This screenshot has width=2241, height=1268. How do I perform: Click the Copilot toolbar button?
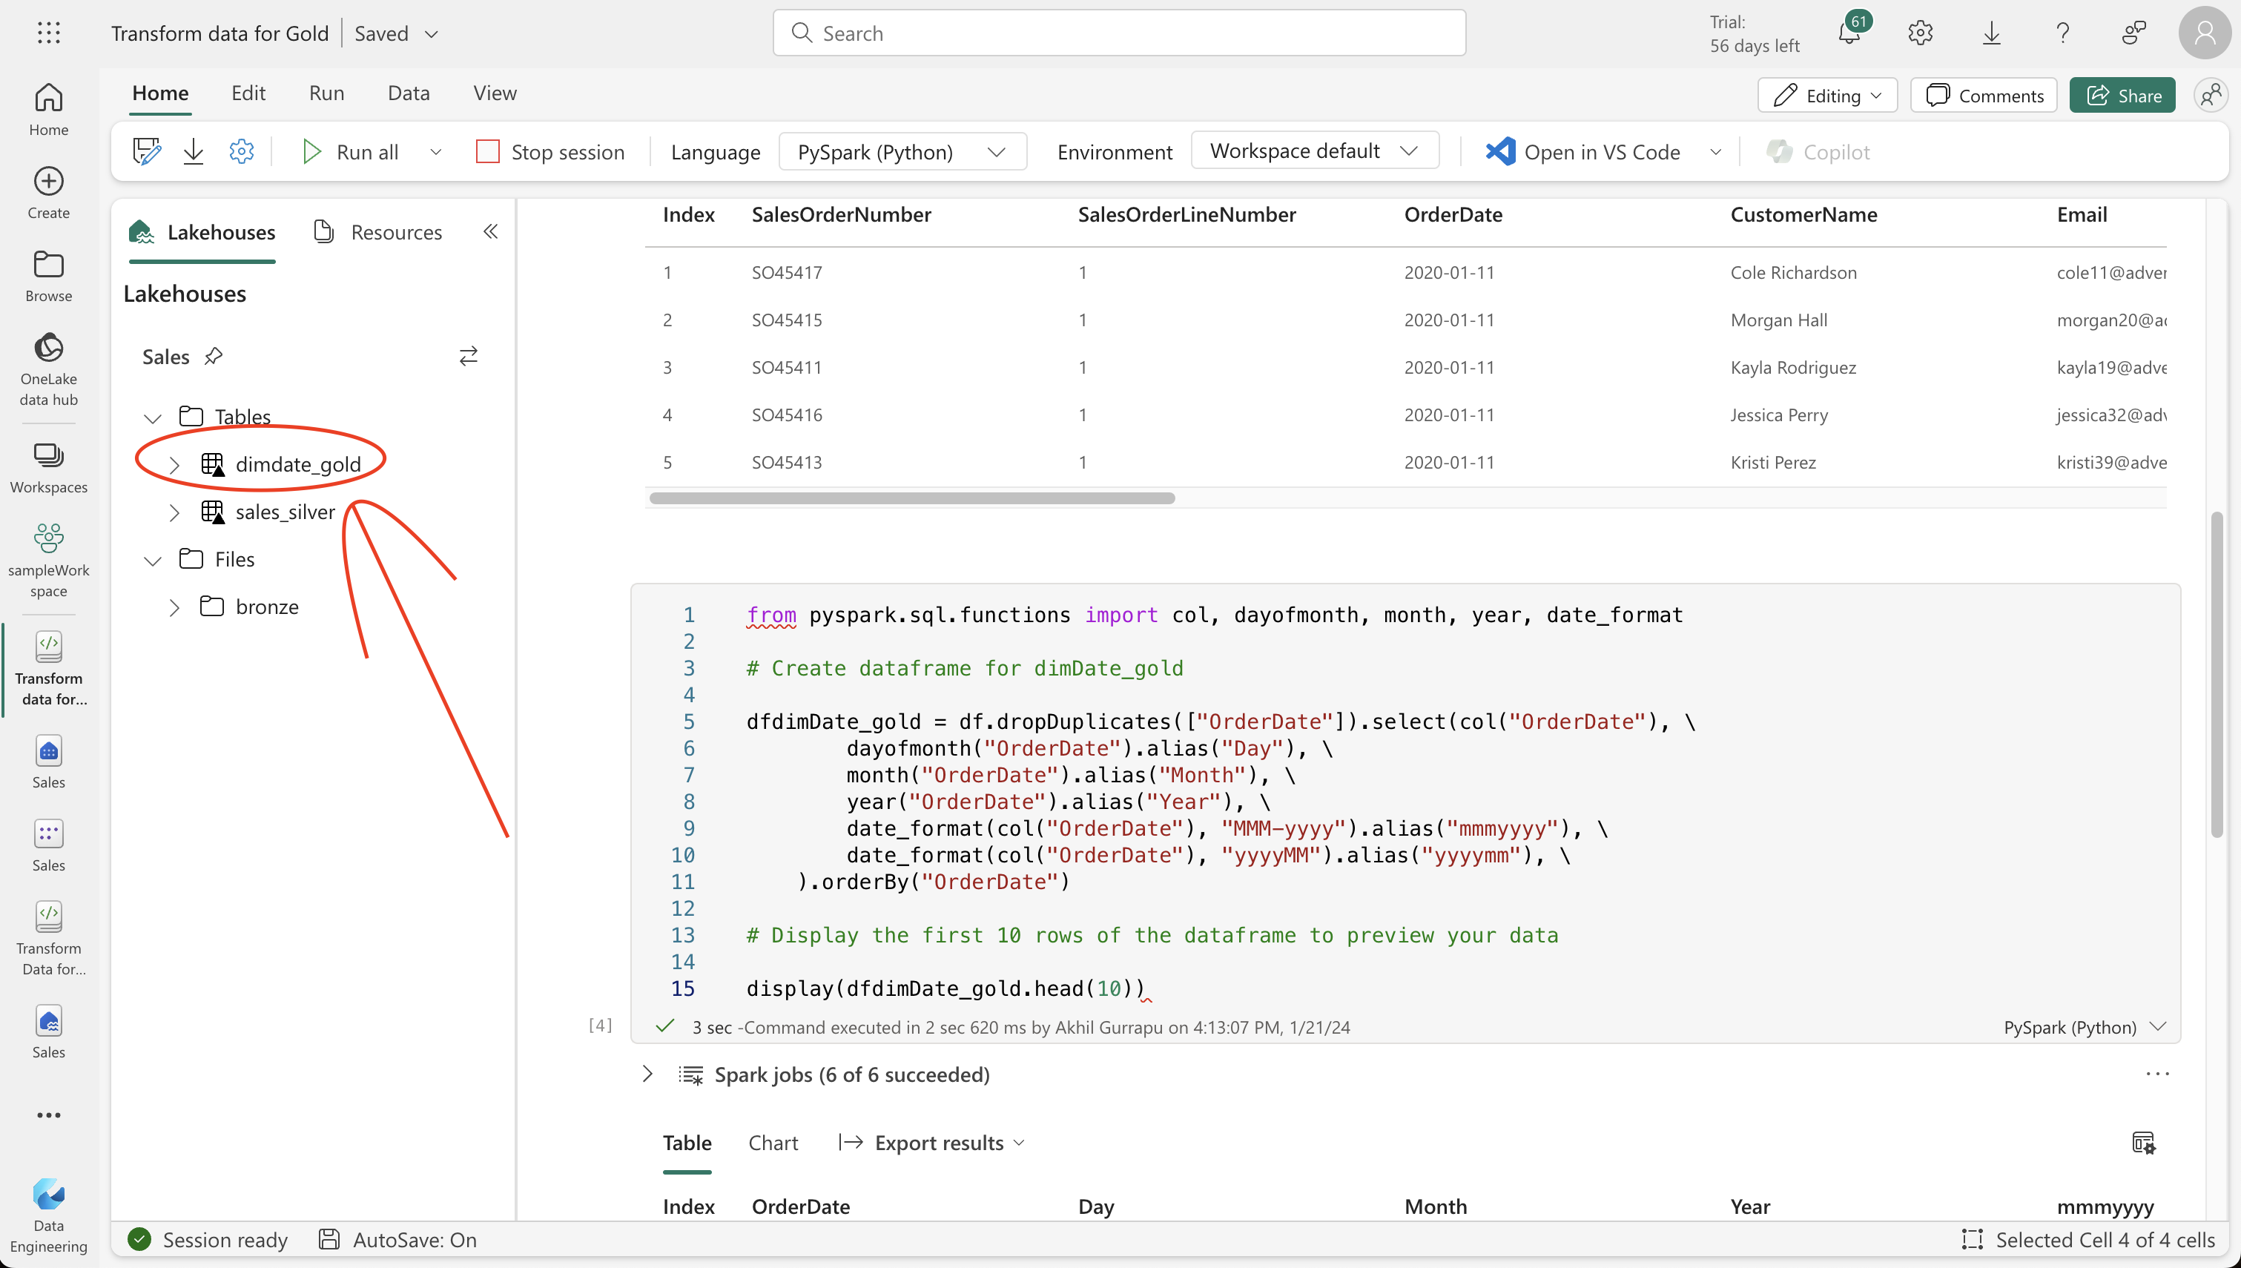click(x=1818, y=151)
